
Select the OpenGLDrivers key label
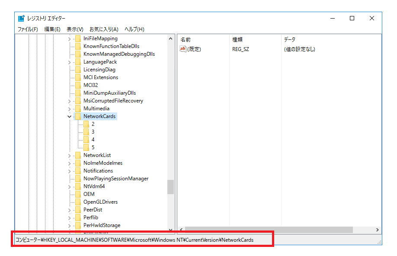point(100,202)
